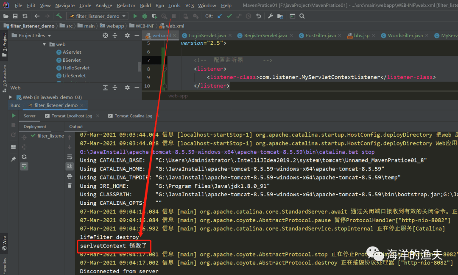Switch to the Tomcat Catalina Log tab
The width and height of the screenshot is (458, 275).
tap(133, 116)
